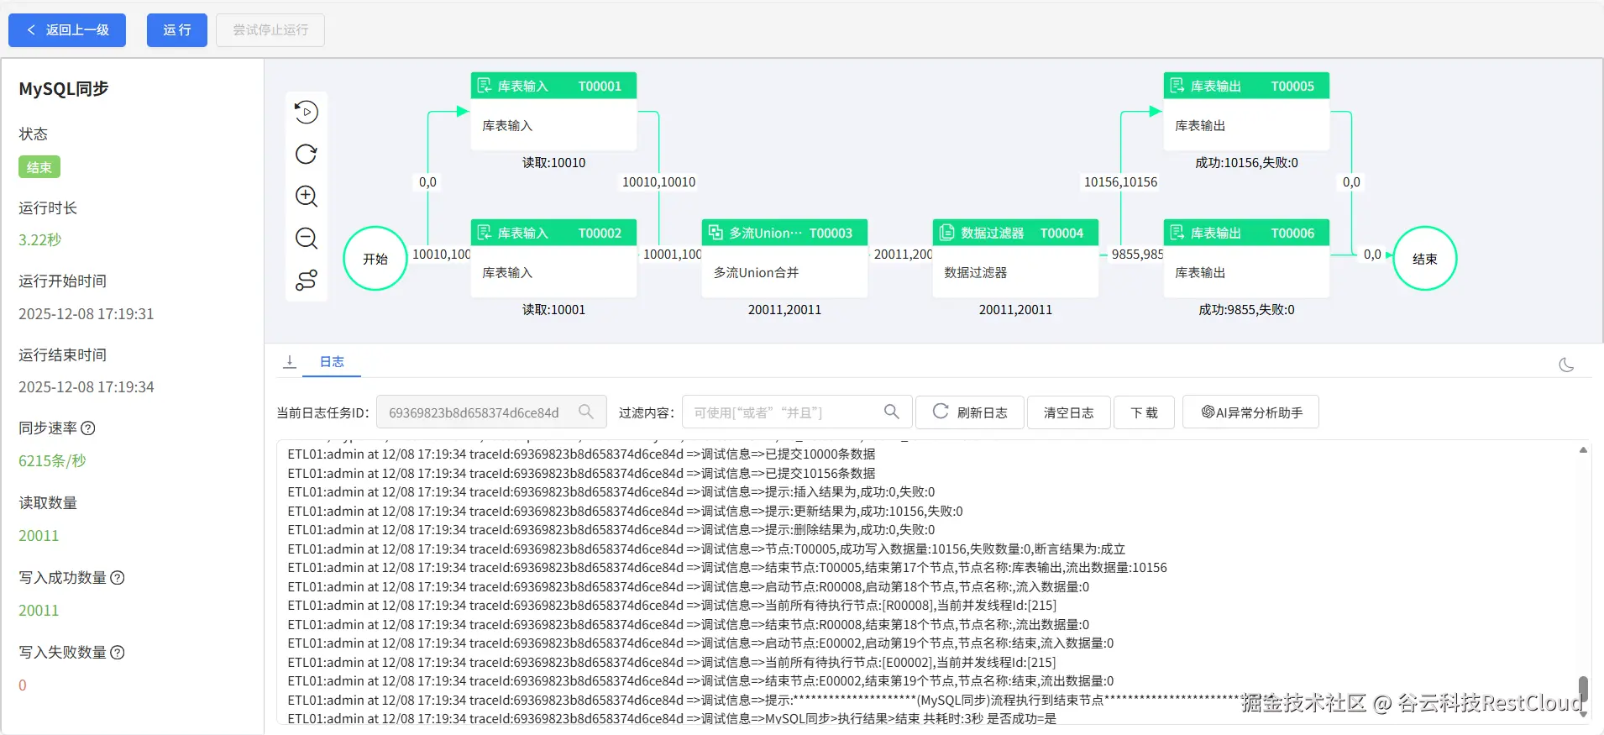
Task: Click the 下载 button
Action: click(1144, 412)
